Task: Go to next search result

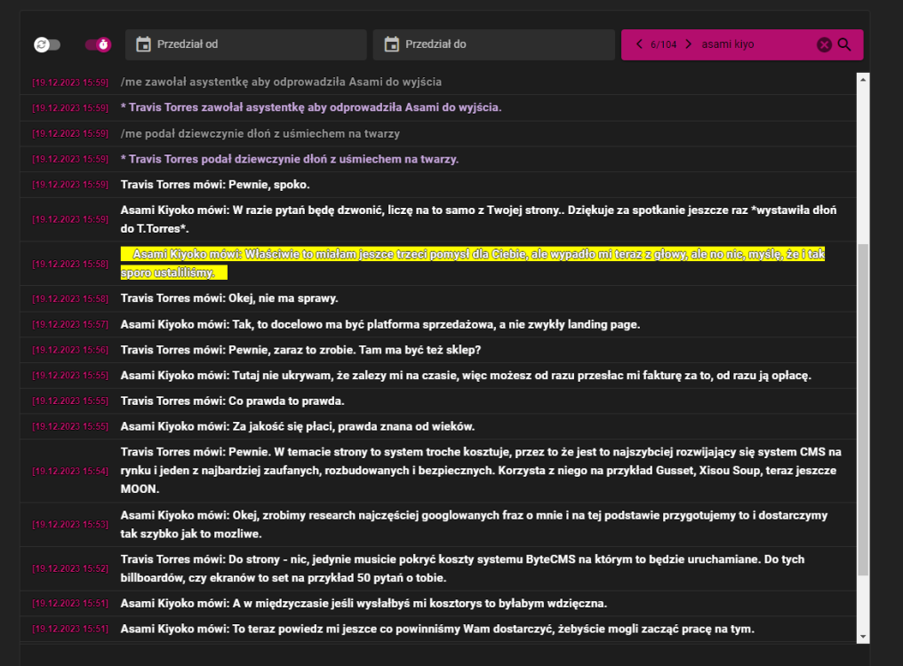Action: point(688,44)
